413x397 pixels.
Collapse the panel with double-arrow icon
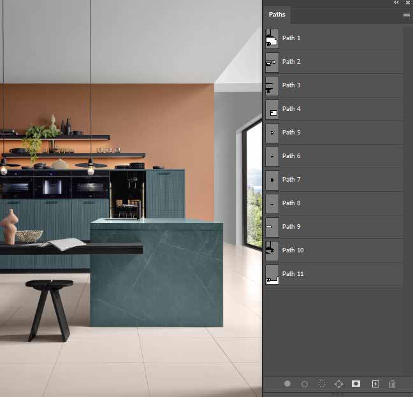coord(397,3)
